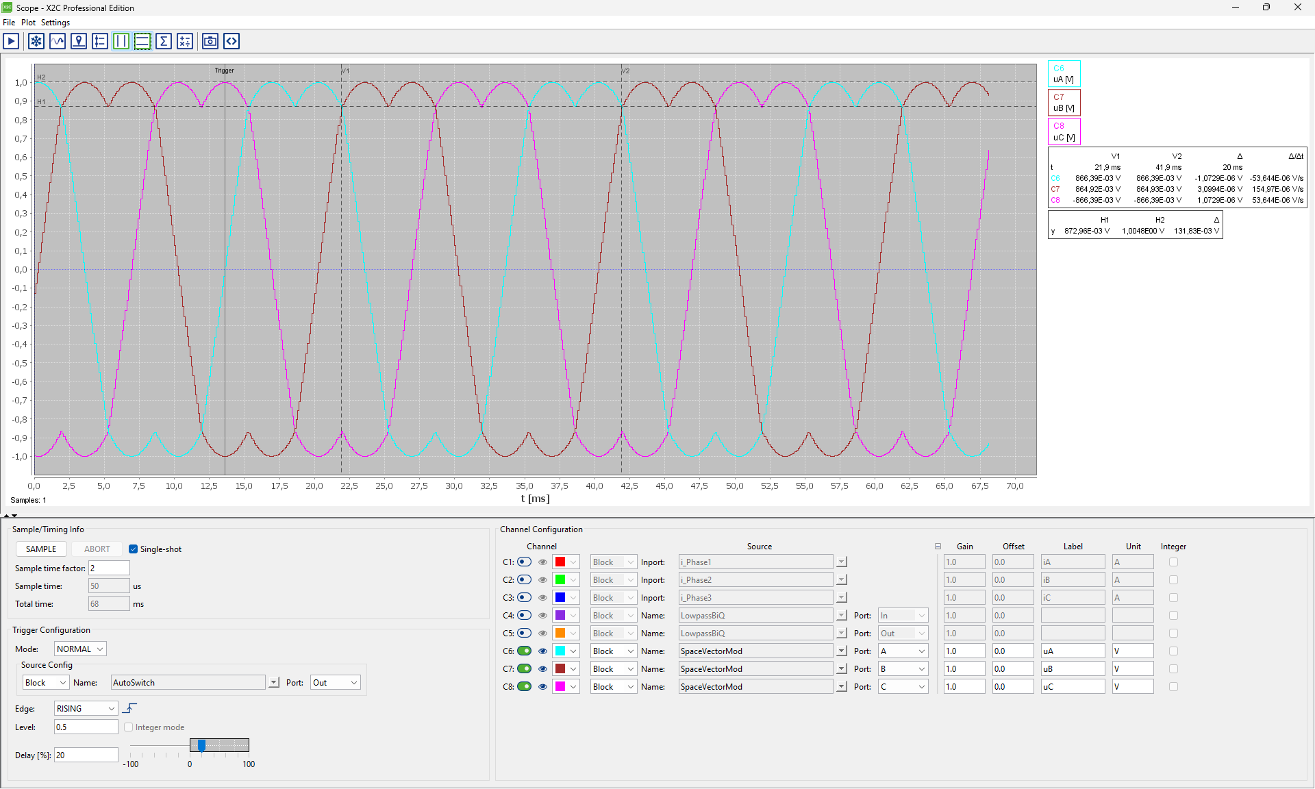This screenshot has height=789, width=1315.
Task: Click the snowflake freeze icon
Action: [x=36, y=41]
